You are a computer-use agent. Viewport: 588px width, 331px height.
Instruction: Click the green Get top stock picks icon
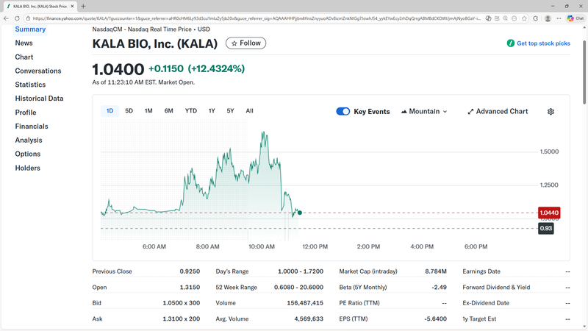tap(510, 43)
